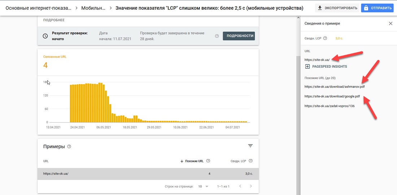This screenshot has width=397, height=195.
Task: Click Основные интернет-показатели breadcrumb
Action: (x=38, y=8)
